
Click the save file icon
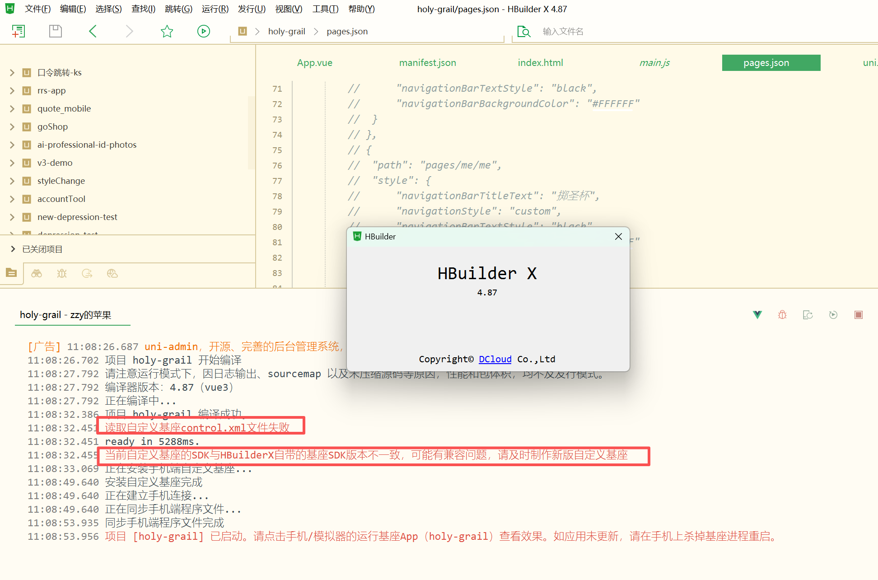(x=55, y=31)
